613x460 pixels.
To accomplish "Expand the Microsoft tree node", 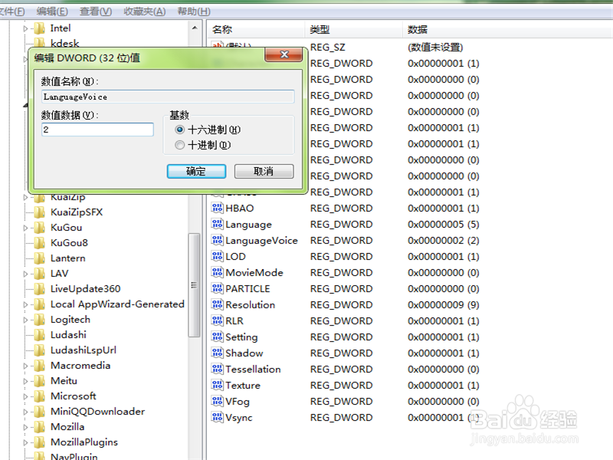I will click(25, 396).
